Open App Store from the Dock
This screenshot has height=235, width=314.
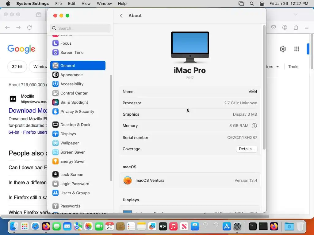tap(227, 226)
